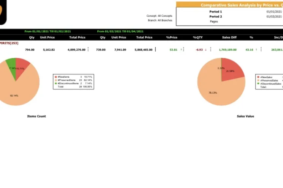Click the #DiscontinuedItems legend label

(68, 83)
